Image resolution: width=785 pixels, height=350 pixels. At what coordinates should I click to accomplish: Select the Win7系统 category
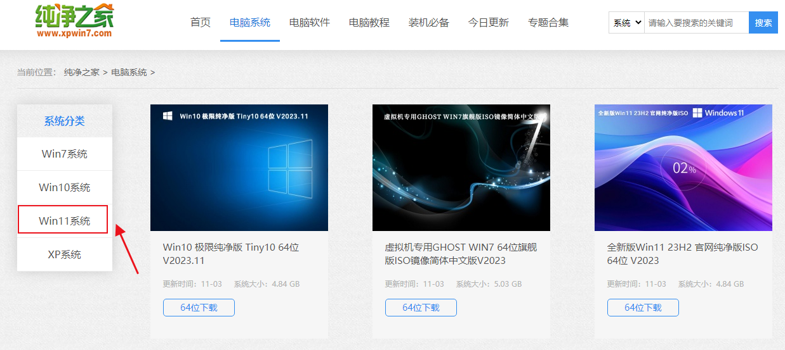click(x=65, y=154)
